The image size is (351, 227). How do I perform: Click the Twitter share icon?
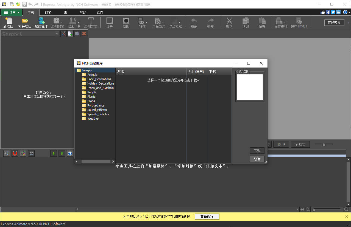click(x=333, y=12)
